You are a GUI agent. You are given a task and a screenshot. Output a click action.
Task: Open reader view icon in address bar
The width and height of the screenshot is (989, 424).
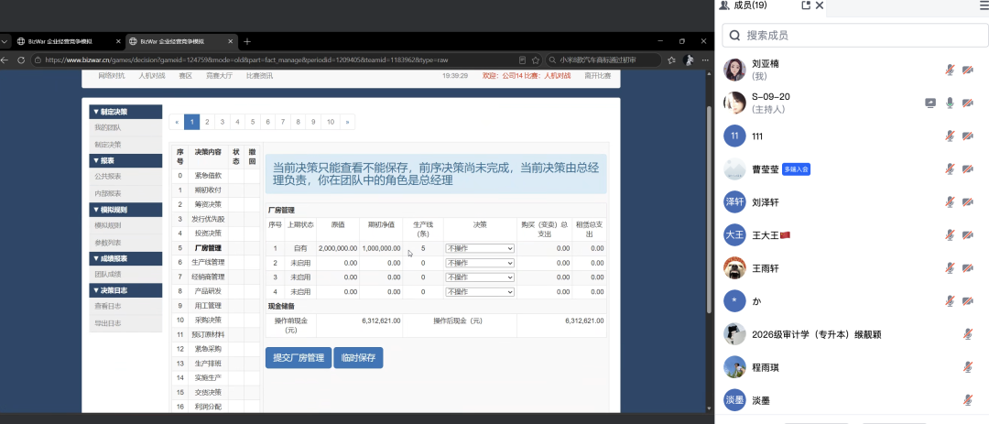pyautogui.click(x=522, y=60)
